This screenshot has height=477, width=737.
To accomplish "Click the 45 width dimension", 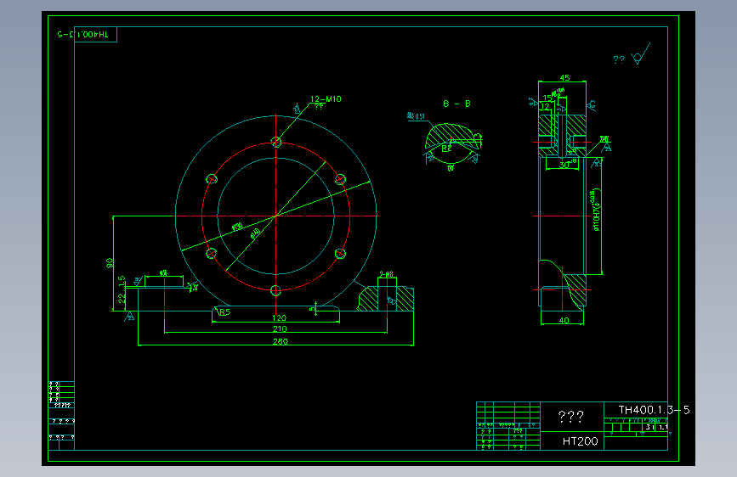I will tap(564, 77).
